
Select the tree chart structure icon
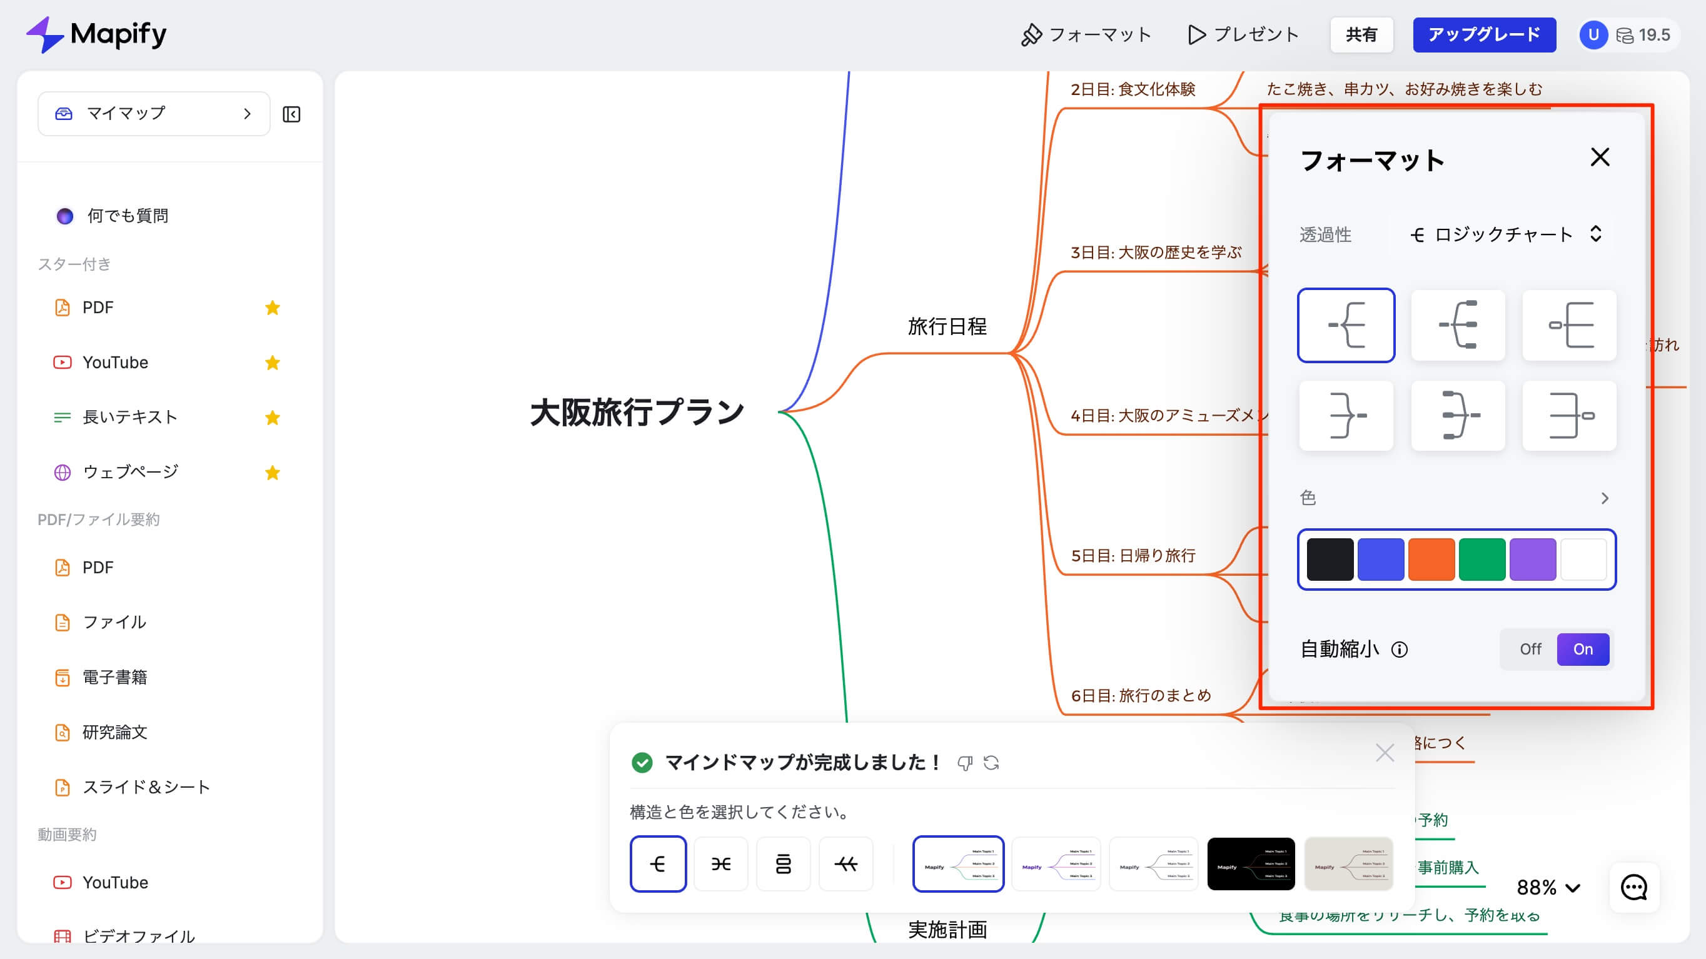point(784,864)
